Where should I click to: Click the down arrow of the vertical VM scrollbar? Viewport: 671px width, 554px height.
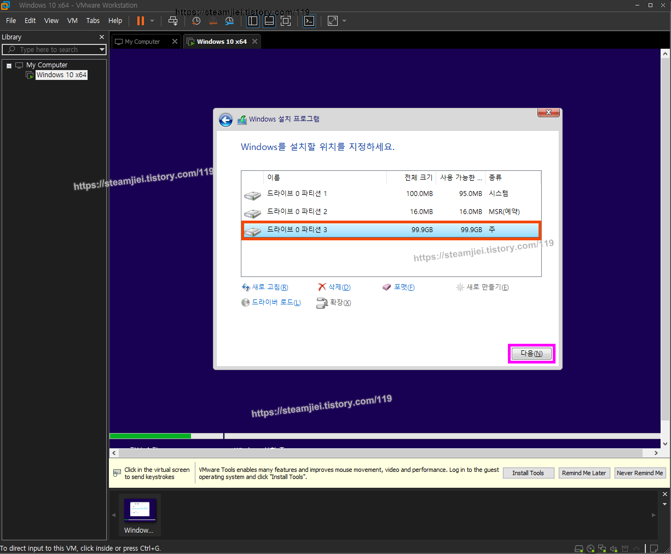pos(665,444)
